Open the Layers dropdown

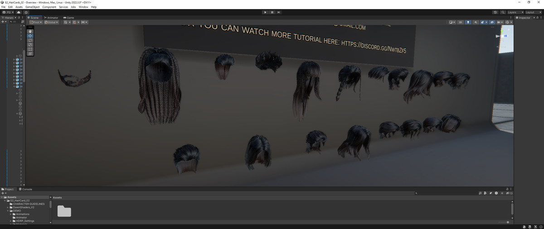coord(515,12)
